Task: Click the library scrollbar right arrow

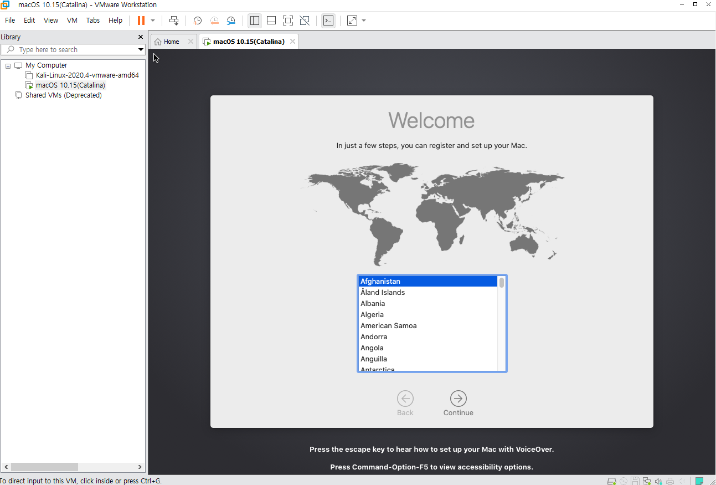Action: tap(140, 467)
